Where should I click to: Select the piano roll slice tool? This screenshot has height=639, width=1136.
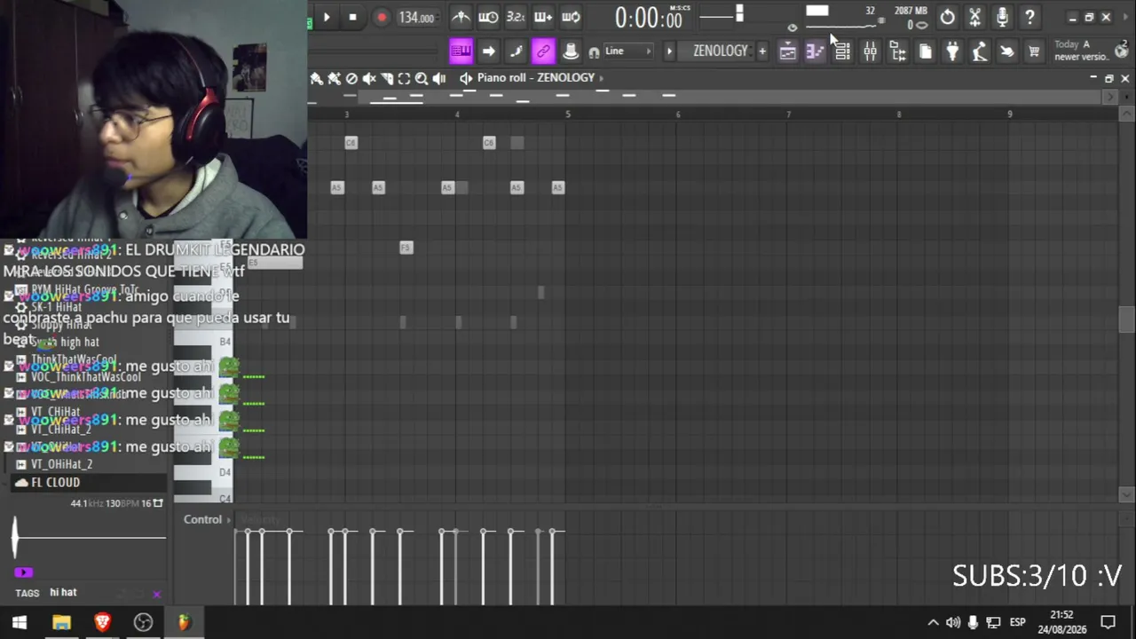387,78
